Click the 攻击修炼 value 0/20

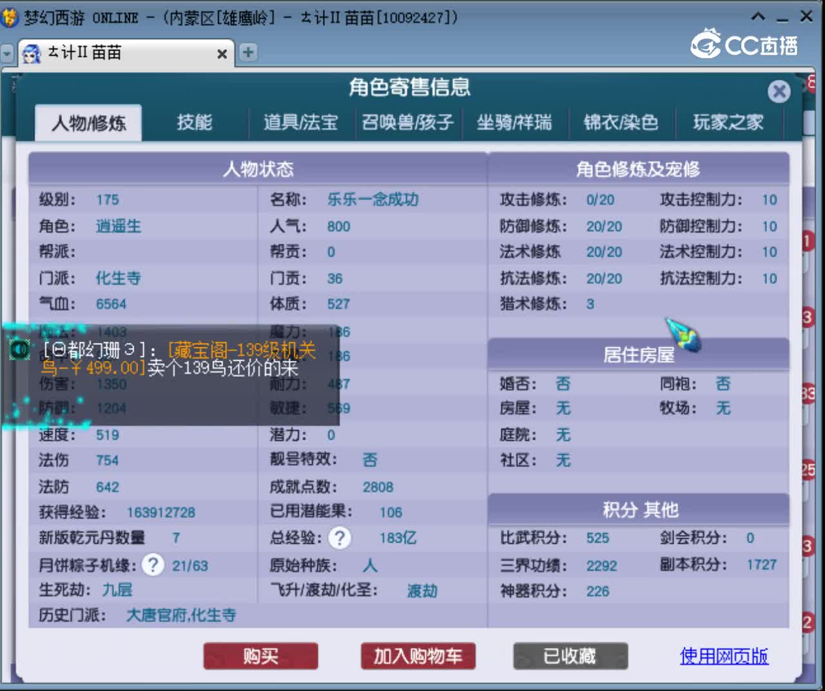click(x=600, y=200)
